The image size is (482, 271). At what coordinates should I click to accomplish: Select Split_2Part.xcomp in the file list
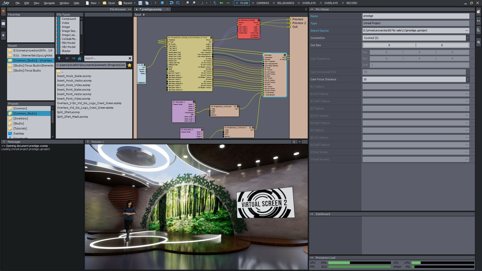(68, 112)
